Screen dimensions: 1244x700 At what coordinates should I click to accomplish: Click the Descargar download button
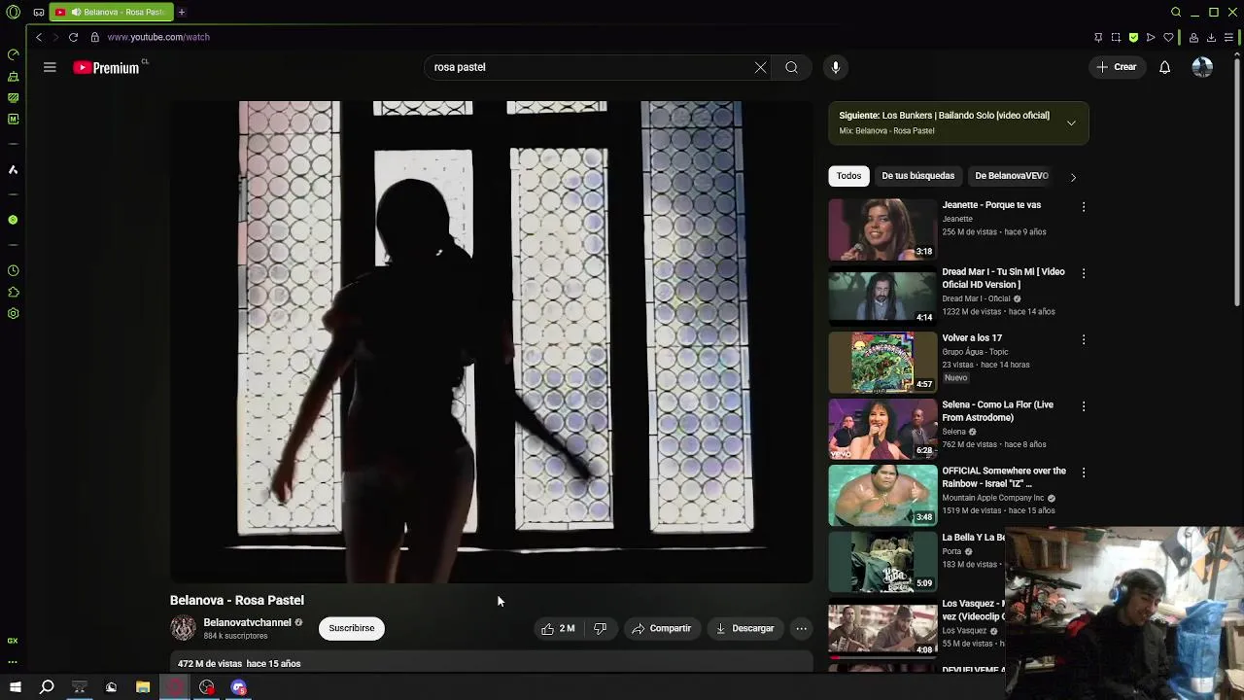pos(744,628)
